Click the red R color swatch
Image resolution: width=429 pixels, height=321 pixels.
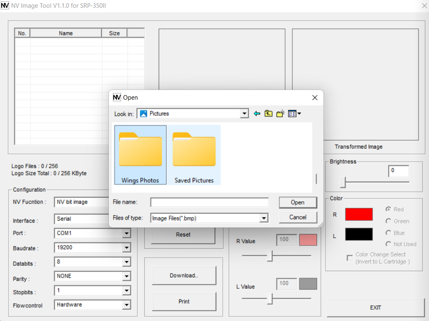click(359, 214)
